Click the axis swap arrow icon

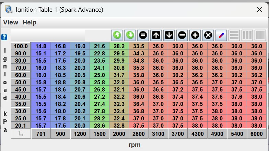(x=21, y=133)
